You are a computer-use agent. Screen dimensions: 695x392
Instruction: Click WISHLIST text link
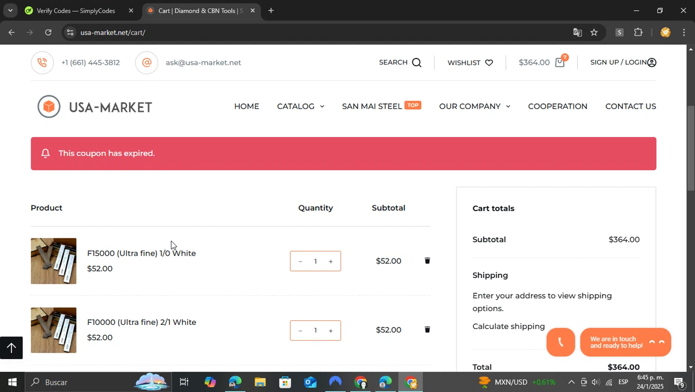(464, 62)
